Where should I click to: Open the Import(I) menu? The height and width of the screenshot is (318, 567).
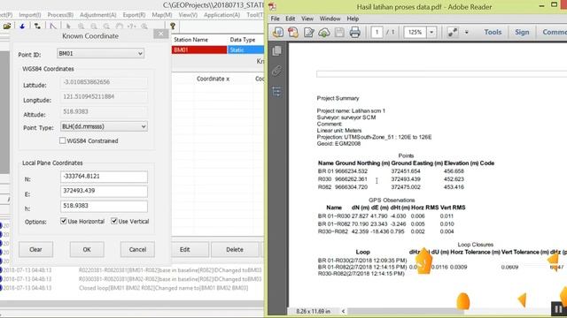click(29, 15)
